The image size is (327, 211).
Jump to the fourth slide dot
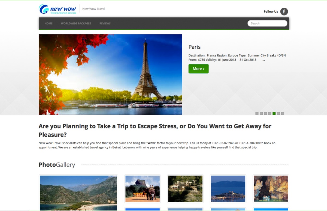coord(270,113)
